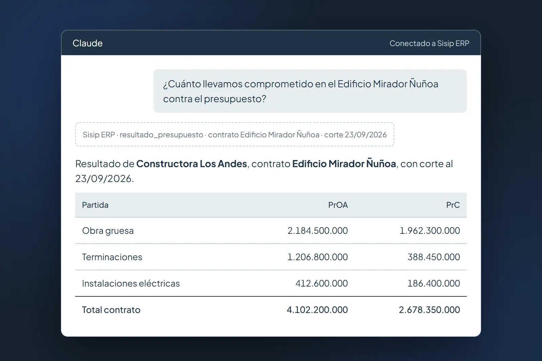Click the 'Conectado a Sisip ERP' status
This screenshot has width=542, height=361.
[x=429, y=43]
